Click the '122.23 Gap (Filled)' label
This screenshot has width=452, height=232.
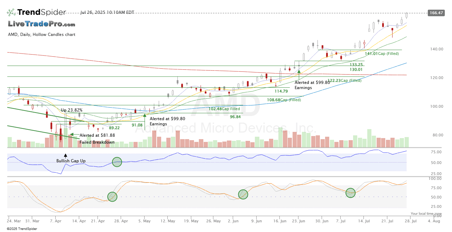(x=344, y=80)
